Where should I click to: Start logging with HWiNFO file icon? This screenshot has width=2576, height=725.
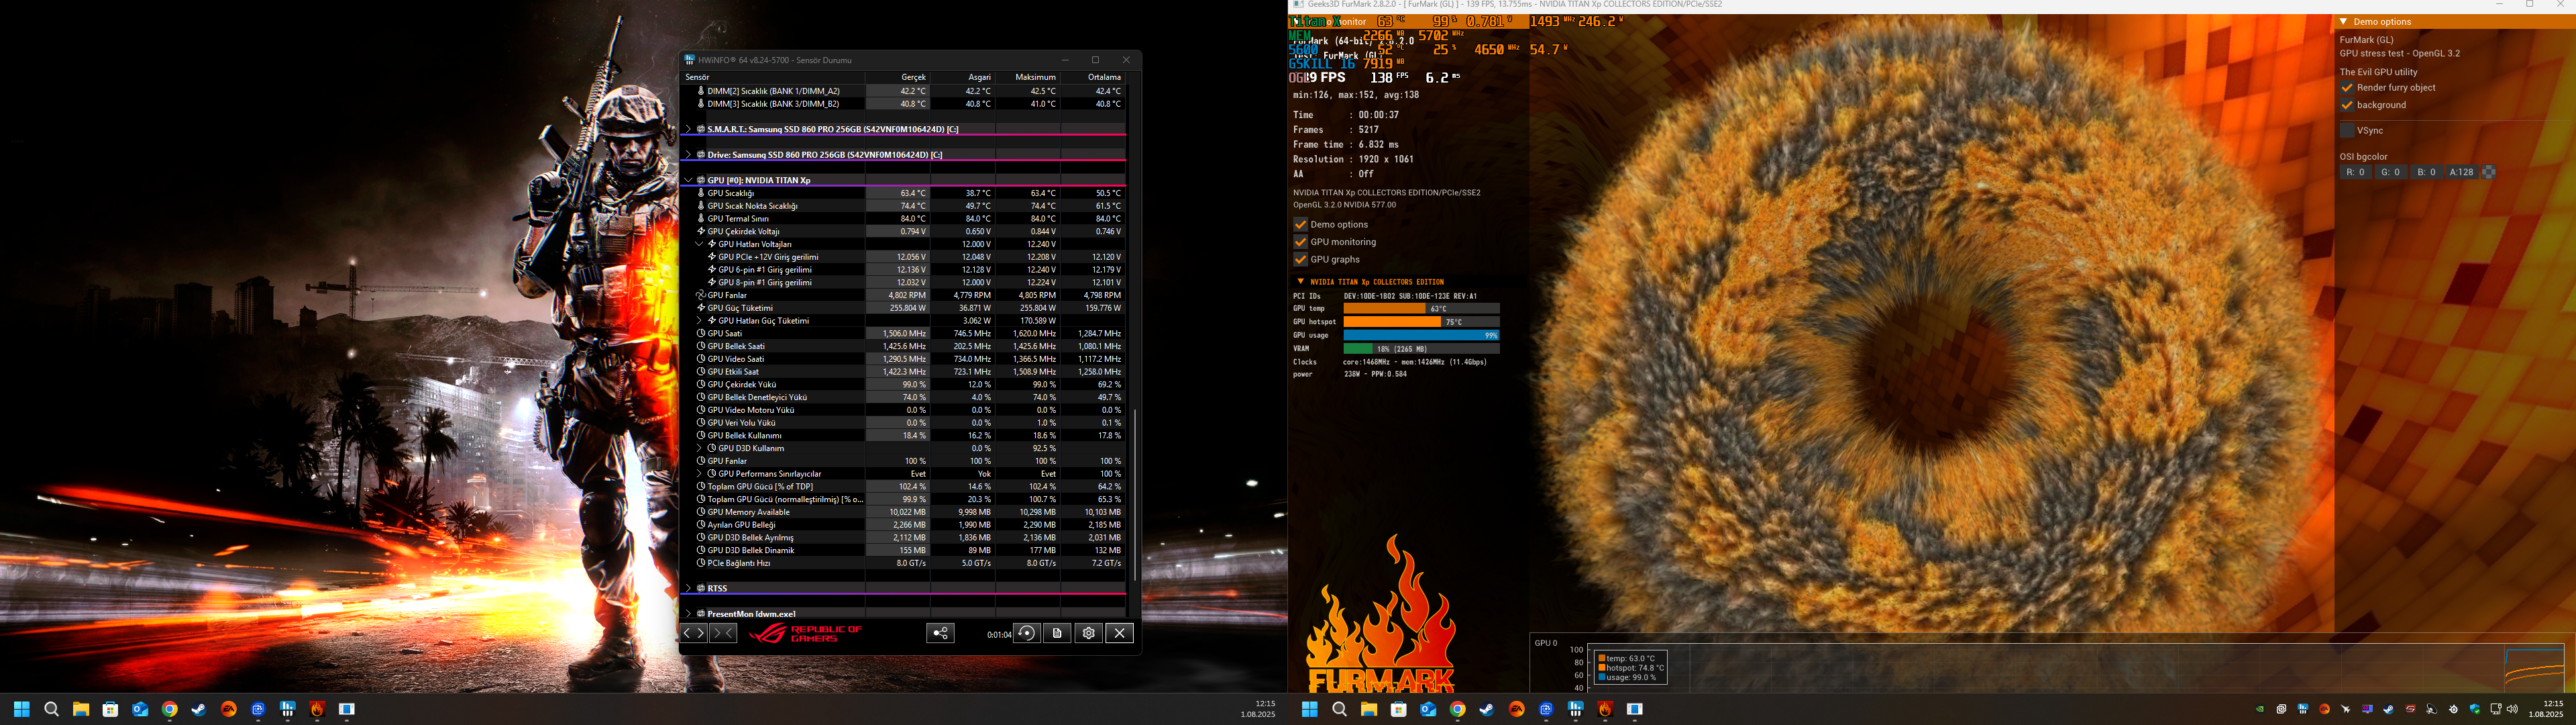click(1057, 633)
